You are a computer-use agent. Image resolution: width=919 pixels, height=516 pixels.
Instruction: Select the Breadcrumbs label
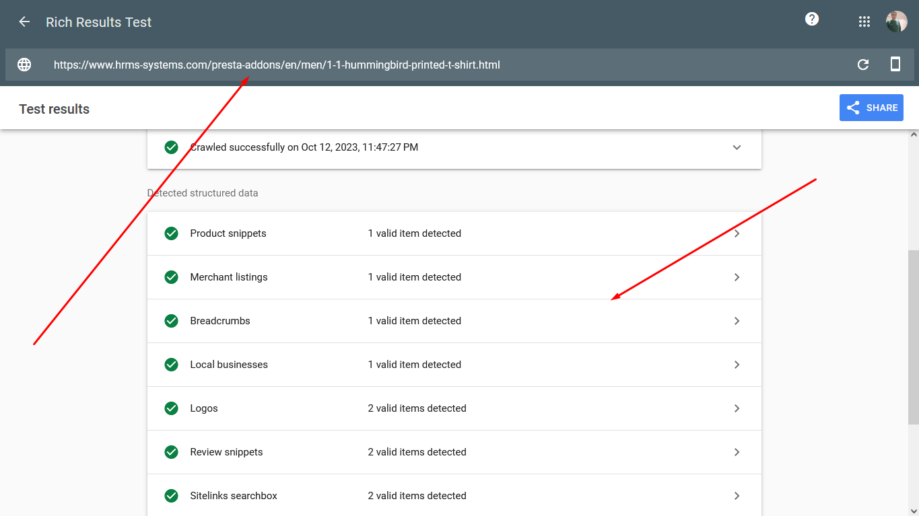(220, 321)
